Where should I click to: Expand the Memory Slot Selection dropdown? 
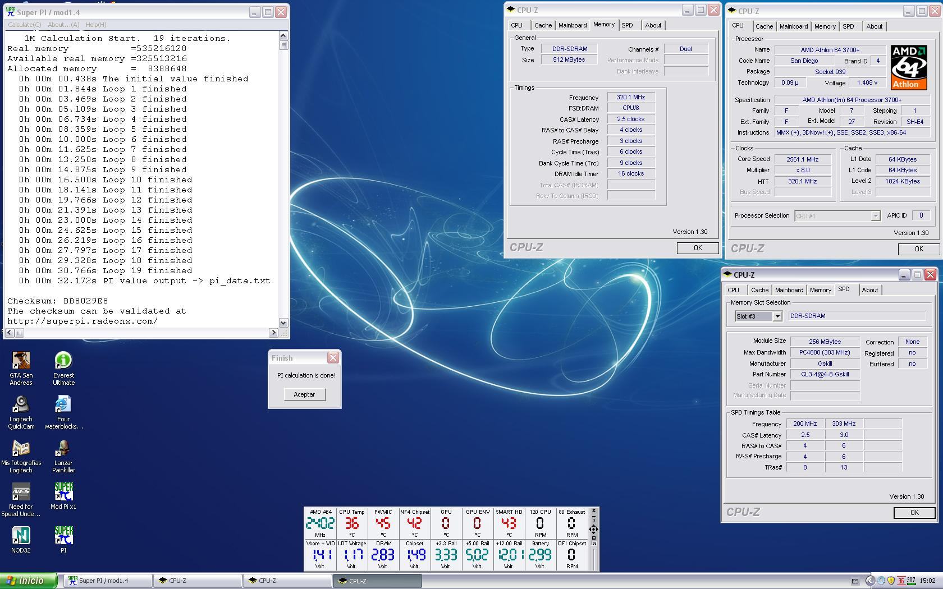pyautogui.click(x=777, y=316)
